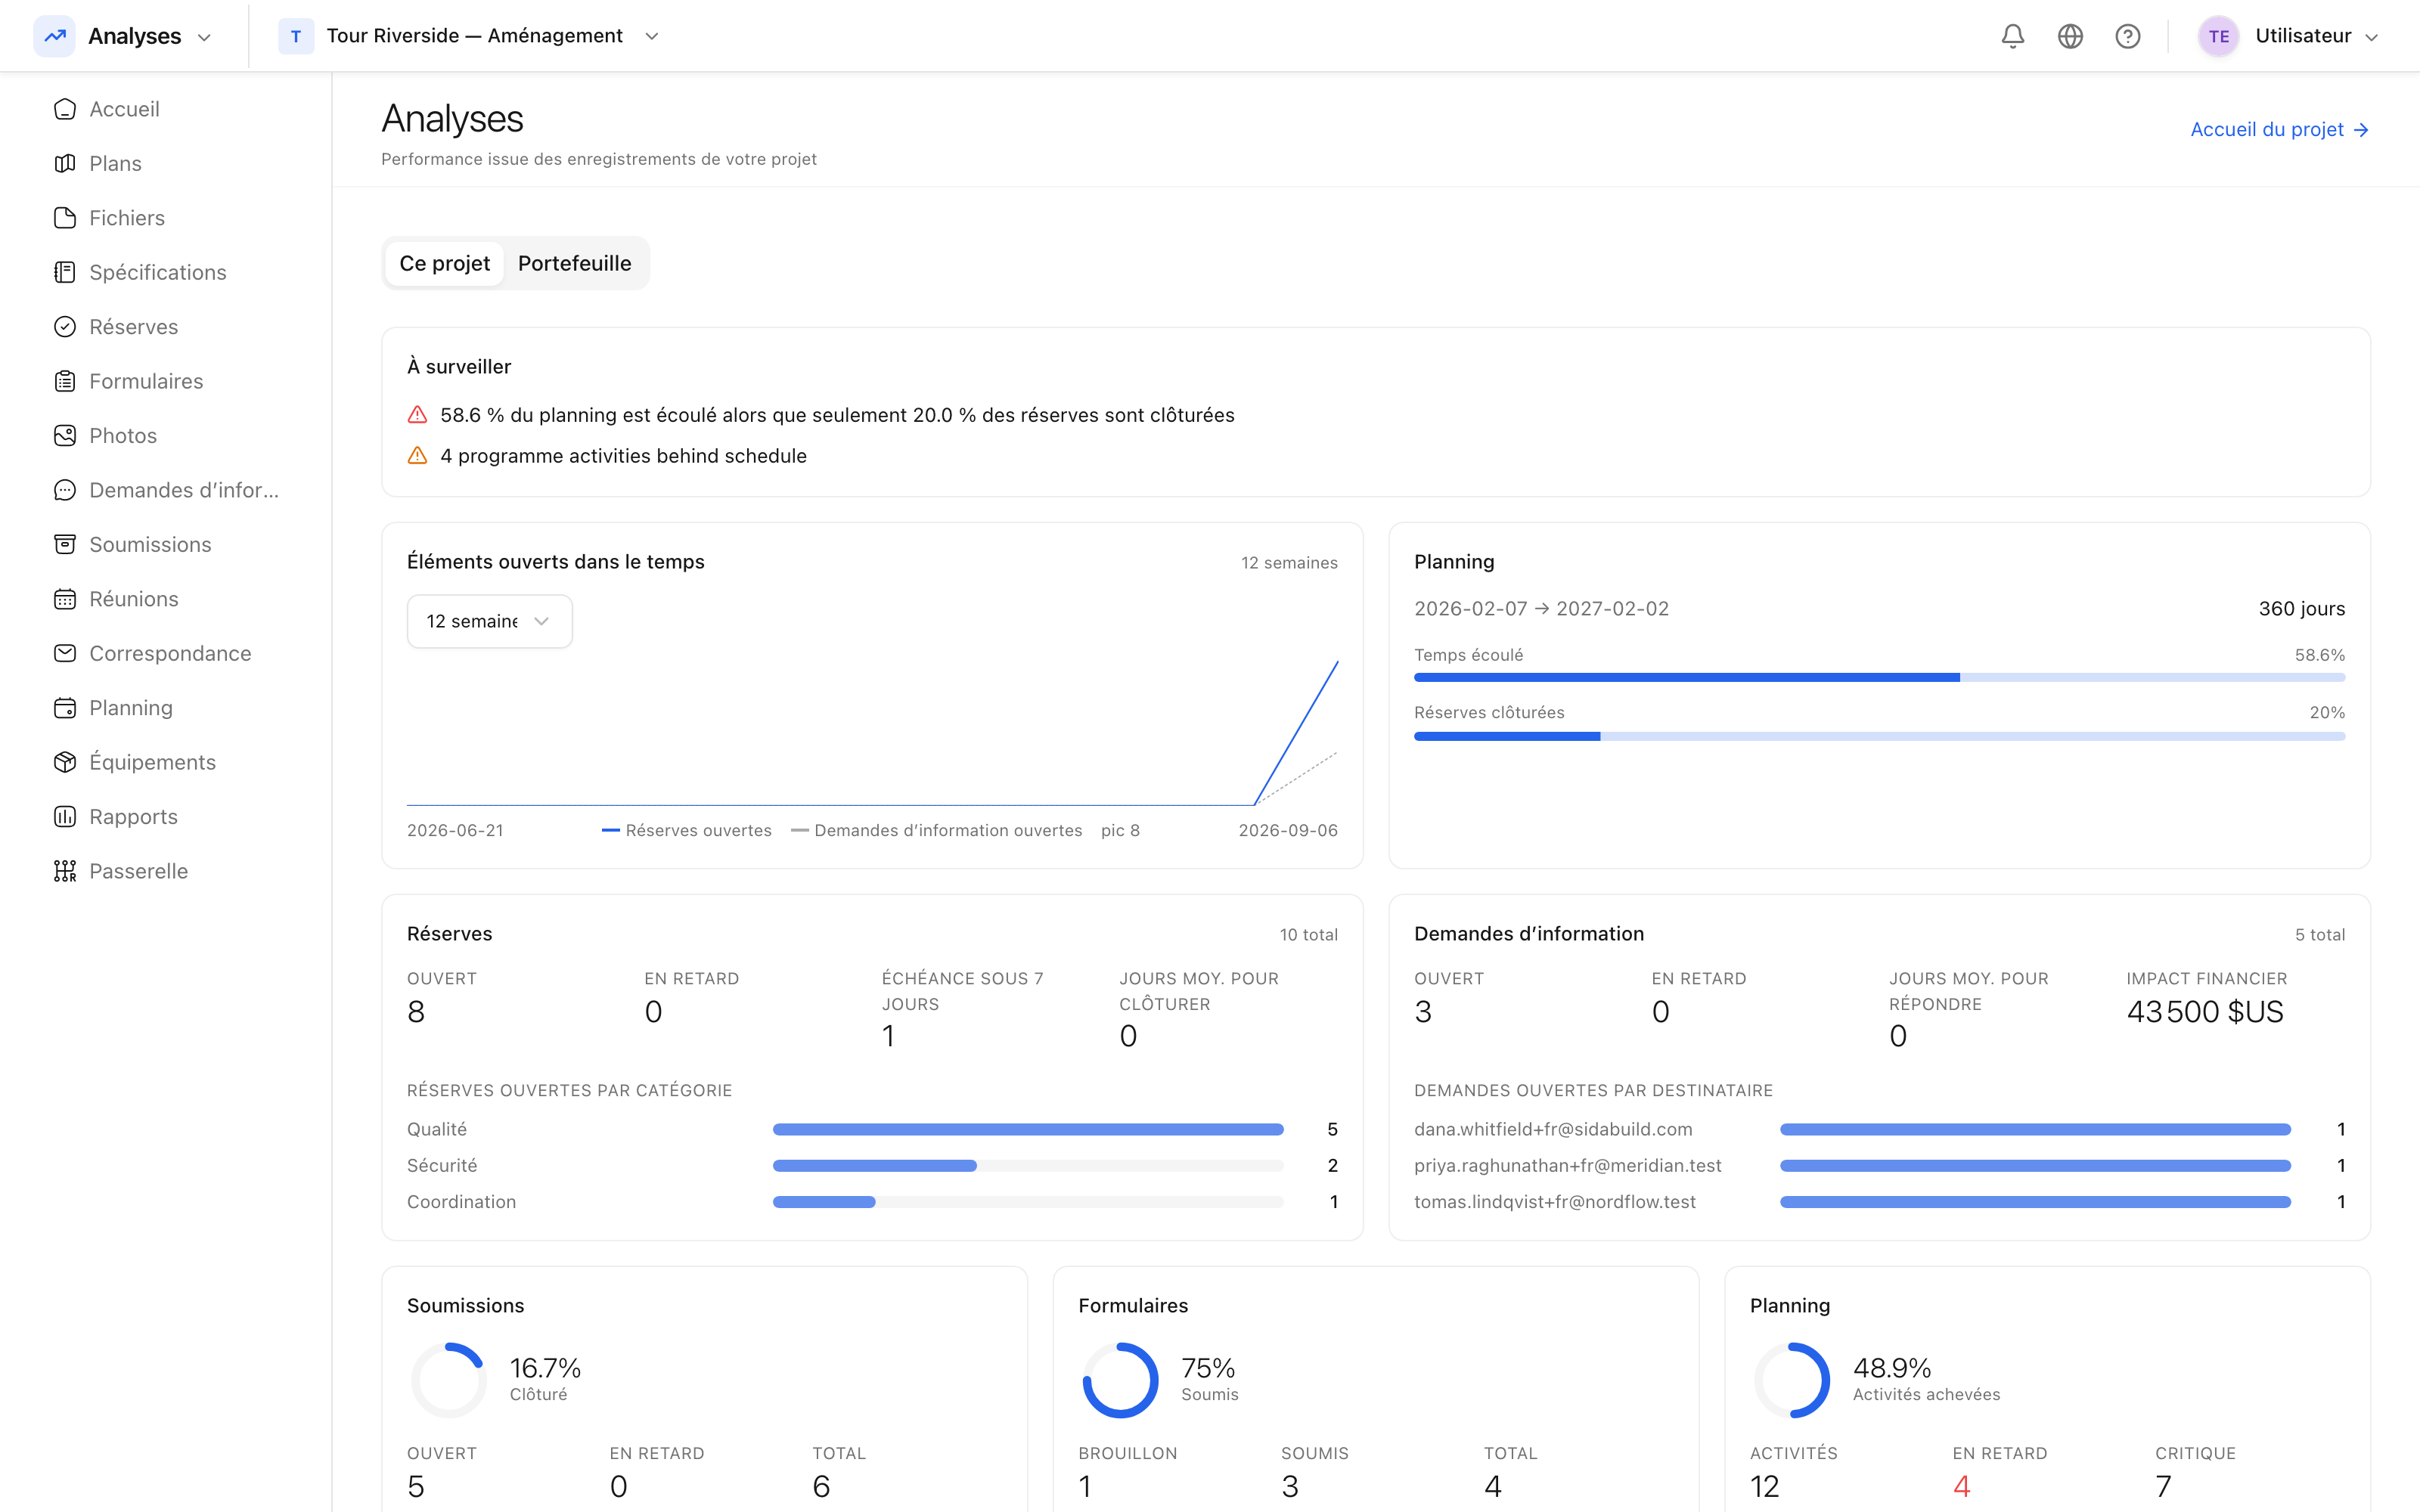This screenshot has width=2420, height=1512.
Task: Click the Demandes d'information chat icon
Action: pyautogui.click(x=65, y=490)
